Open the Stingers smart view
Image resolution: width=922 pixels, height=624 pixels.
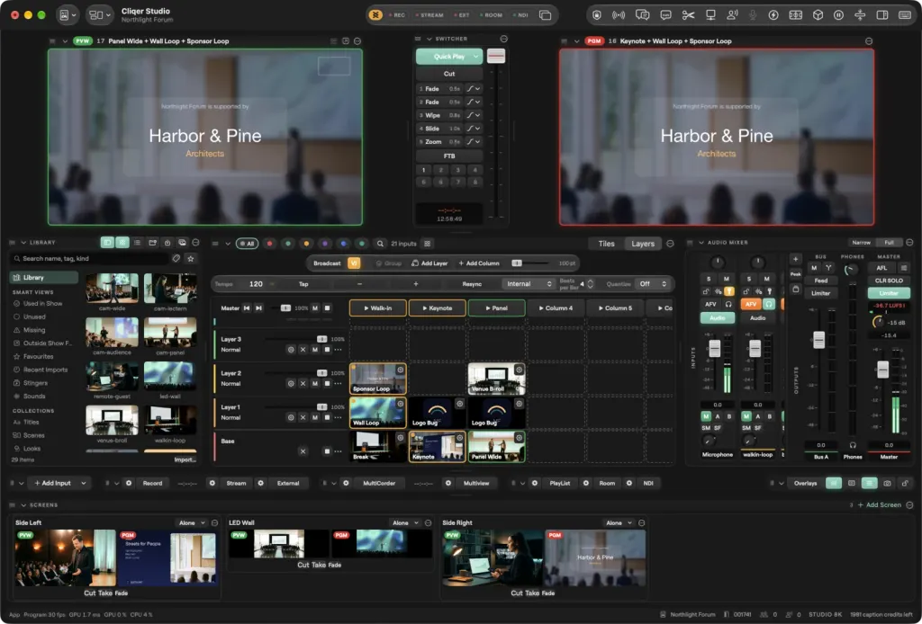pos(35,383)
